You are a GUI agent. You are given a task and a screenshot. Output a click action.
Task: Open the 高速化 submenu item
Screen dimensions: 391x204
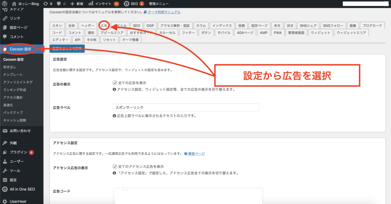(8, 105)
